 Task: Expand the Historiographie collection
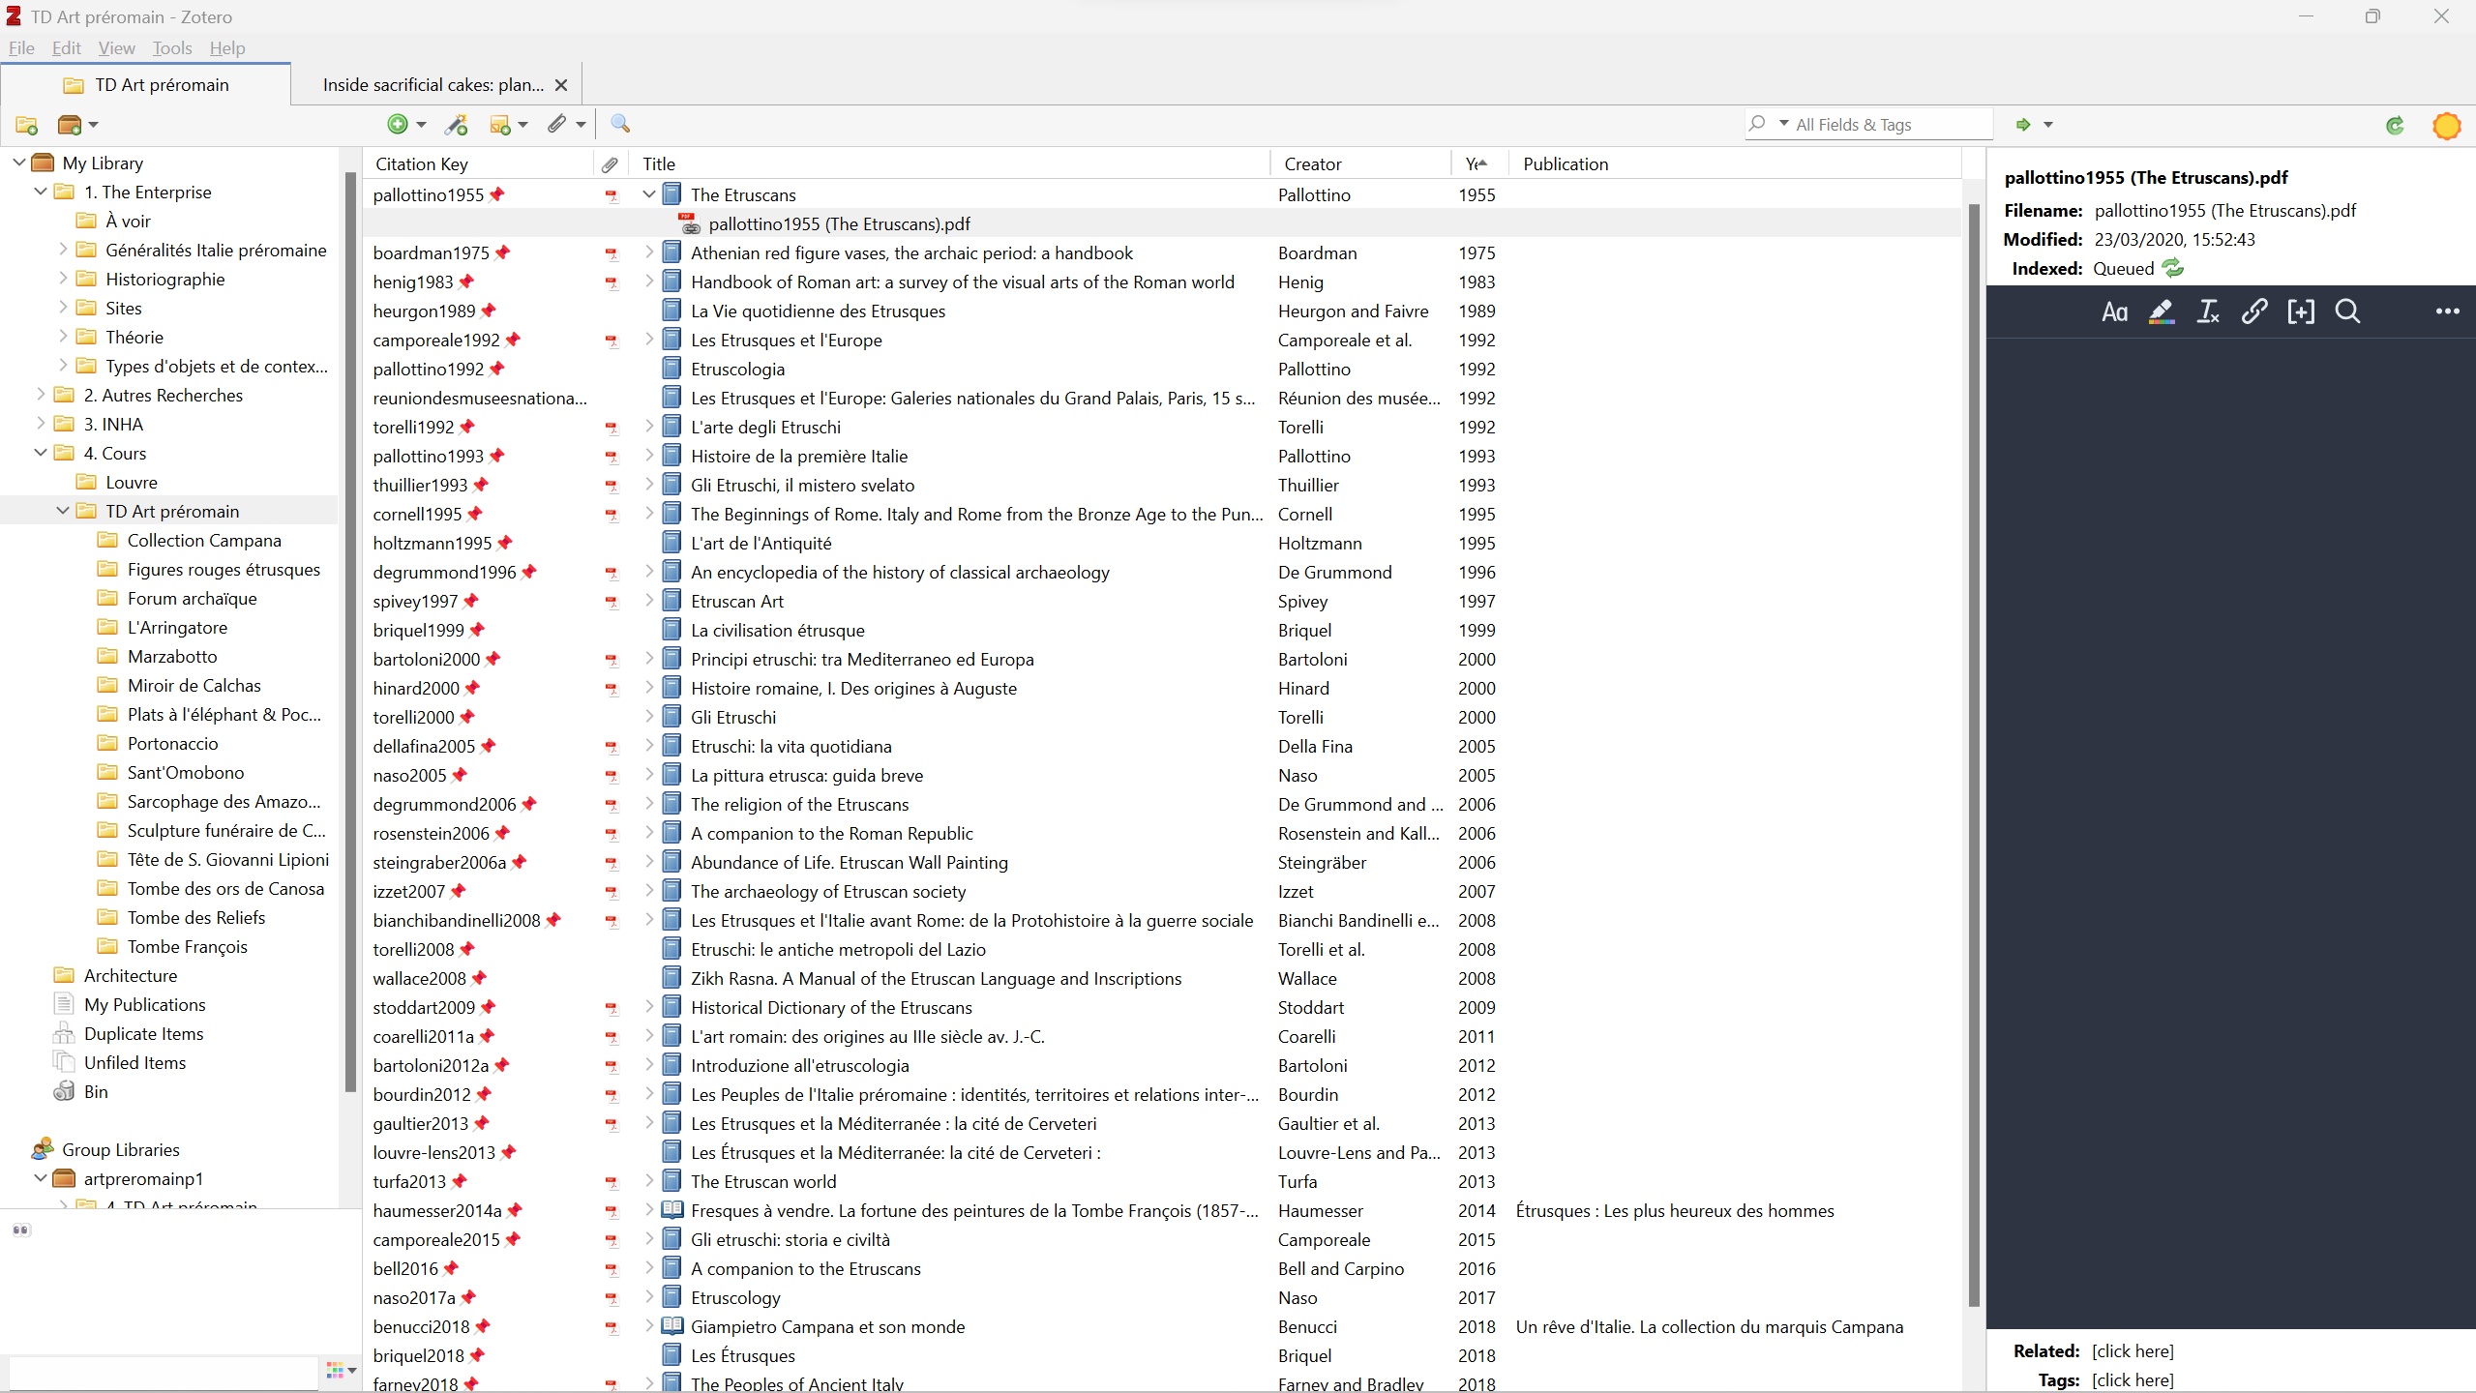pos(63,279)
